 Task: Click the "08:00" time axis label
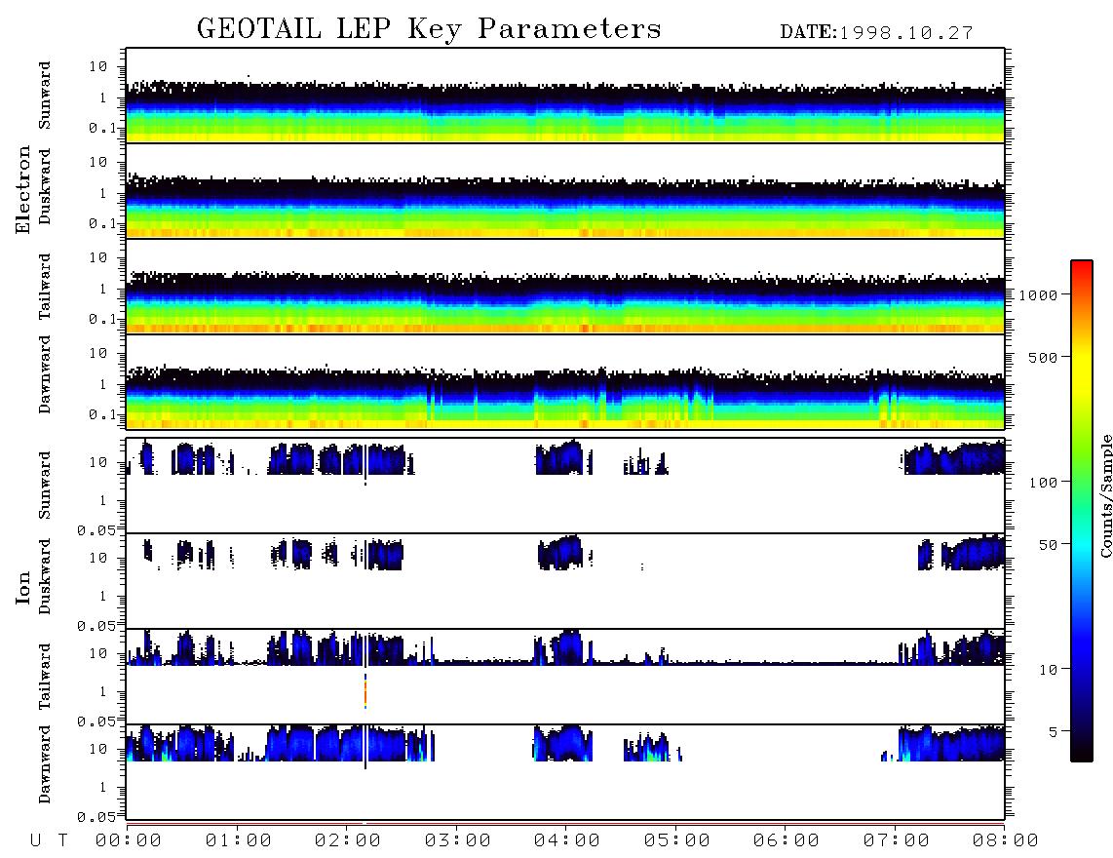1006,841
